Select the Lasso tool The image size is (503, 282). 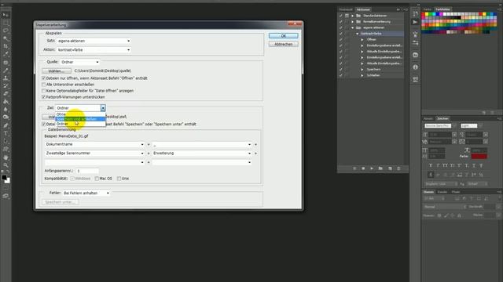(6, 31)
